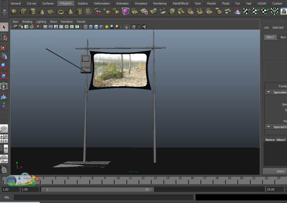Viewport: 287px width, 203px height.
Task: Toggle wireframe on shaded in viewport toolbar
Action: point(96,27)
